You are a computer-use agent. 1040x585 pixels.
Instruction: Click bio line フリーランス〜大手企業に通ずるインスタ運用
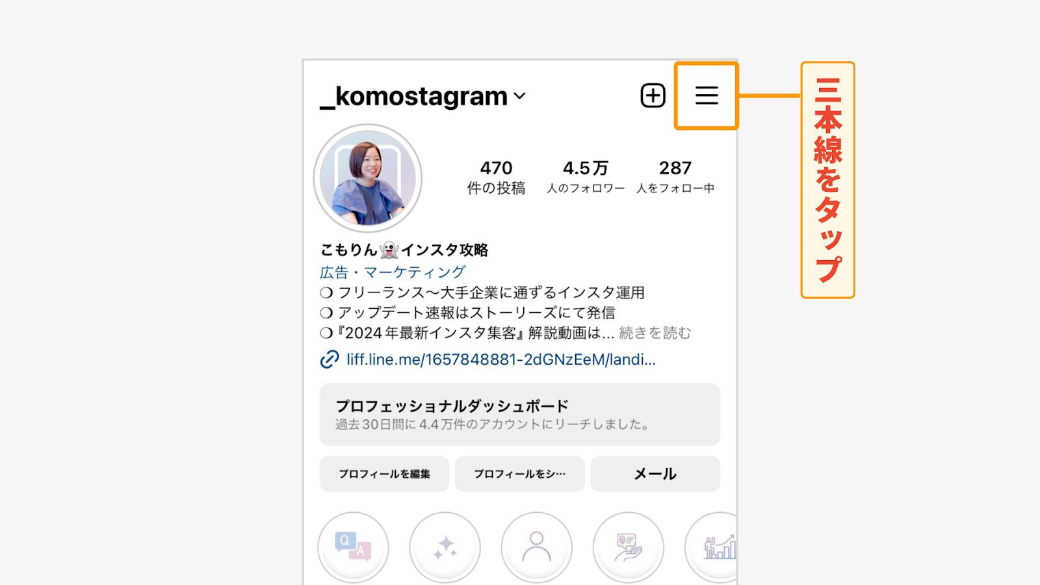[482, 292]
